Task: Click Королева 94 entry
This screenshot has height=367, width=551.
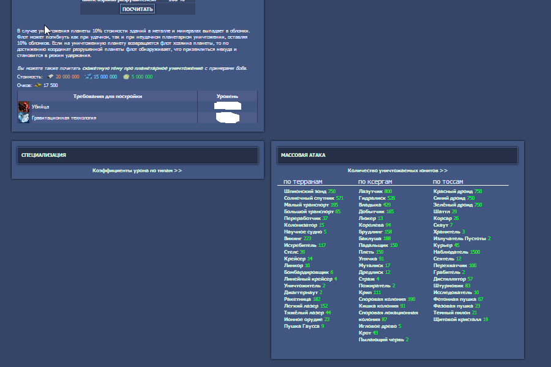Action: point(375,225)
